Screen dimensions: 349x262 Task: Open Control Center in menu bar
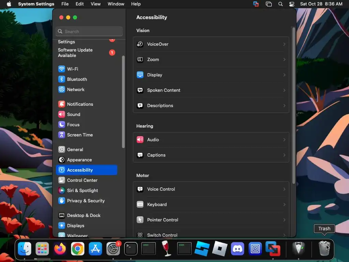click(x=292, y=4)
